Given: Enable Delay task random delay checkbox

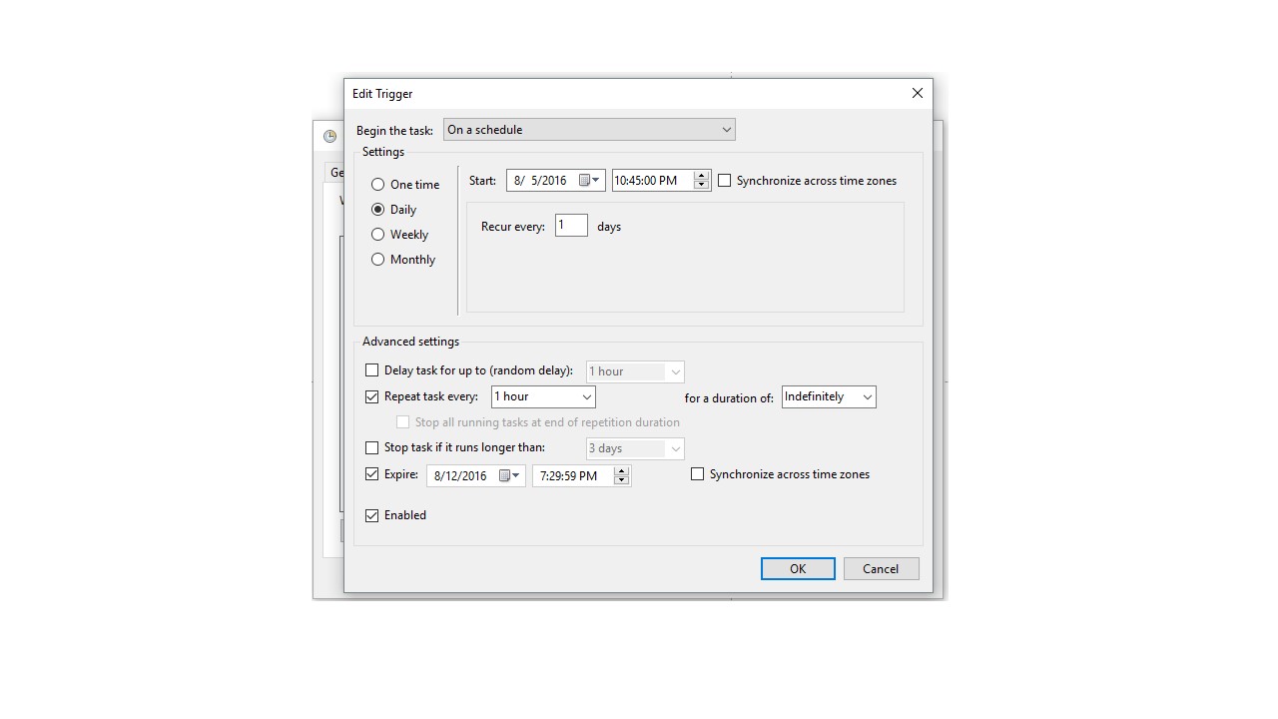Looking at the screenshot, I should point(372,370).
